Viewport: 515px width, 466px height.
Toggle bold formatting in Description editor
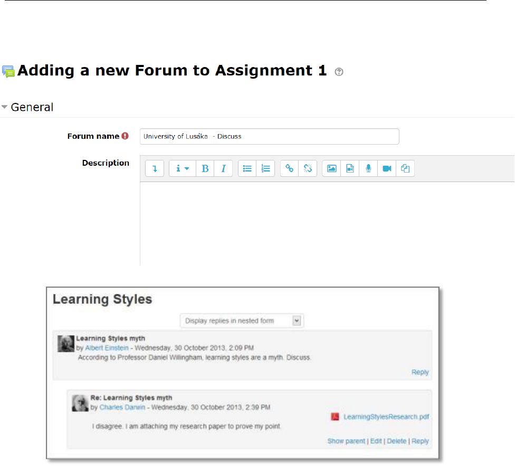pos(205,168)
